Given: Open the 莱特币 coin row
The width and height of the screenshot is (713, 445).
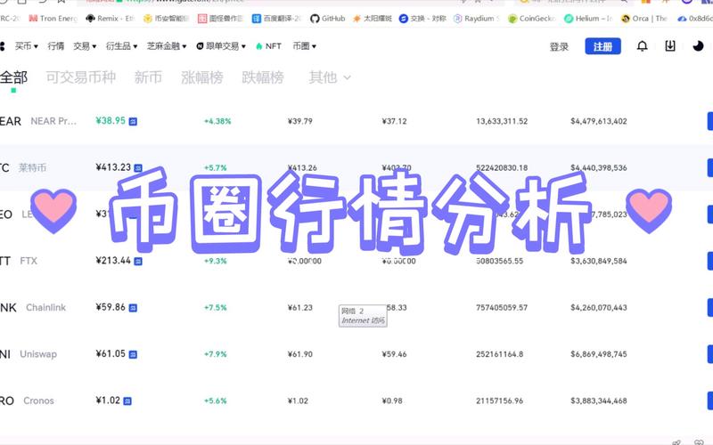Looking at the screenshot, I should click(x=356, y=168).
